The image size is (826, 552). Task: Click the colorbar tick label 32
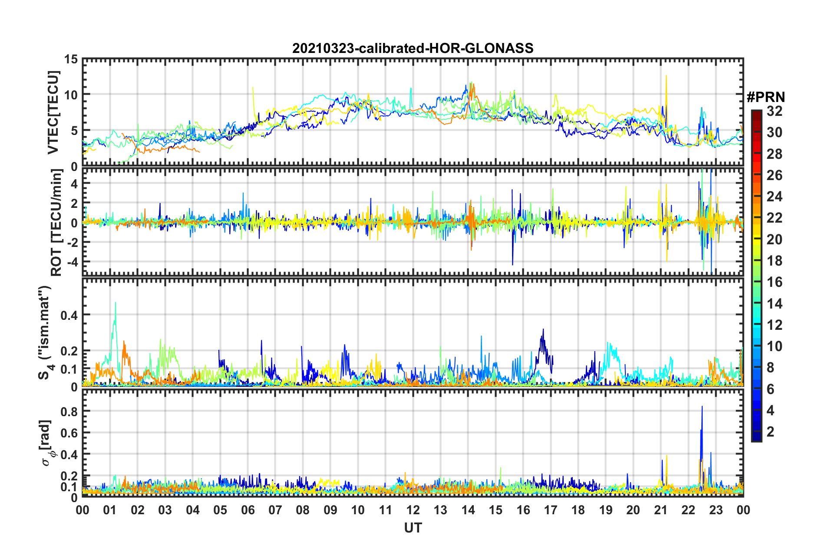774,111
